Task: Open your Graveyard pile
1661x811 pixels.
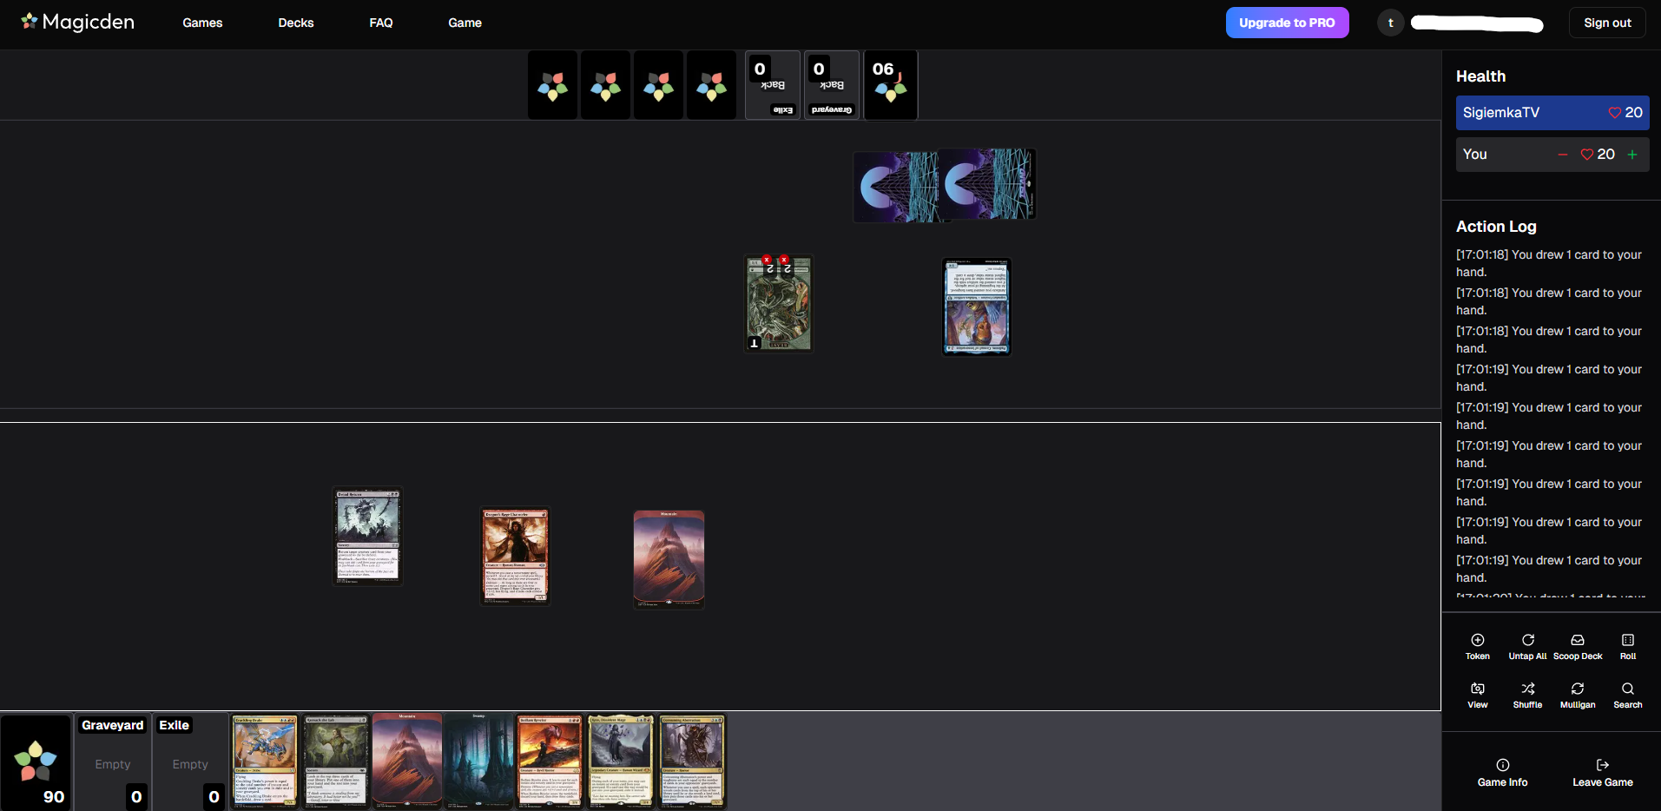Action: (113, 762)
